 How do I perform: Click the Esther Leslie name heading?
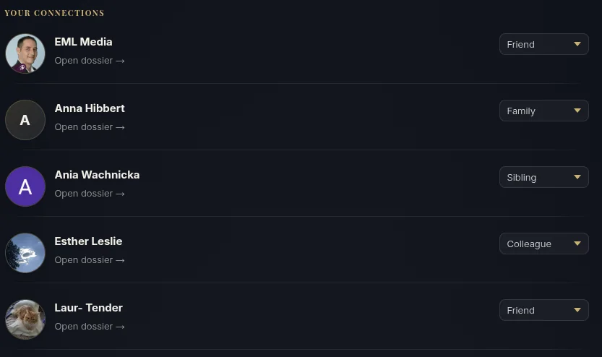[x=88, y=241]
